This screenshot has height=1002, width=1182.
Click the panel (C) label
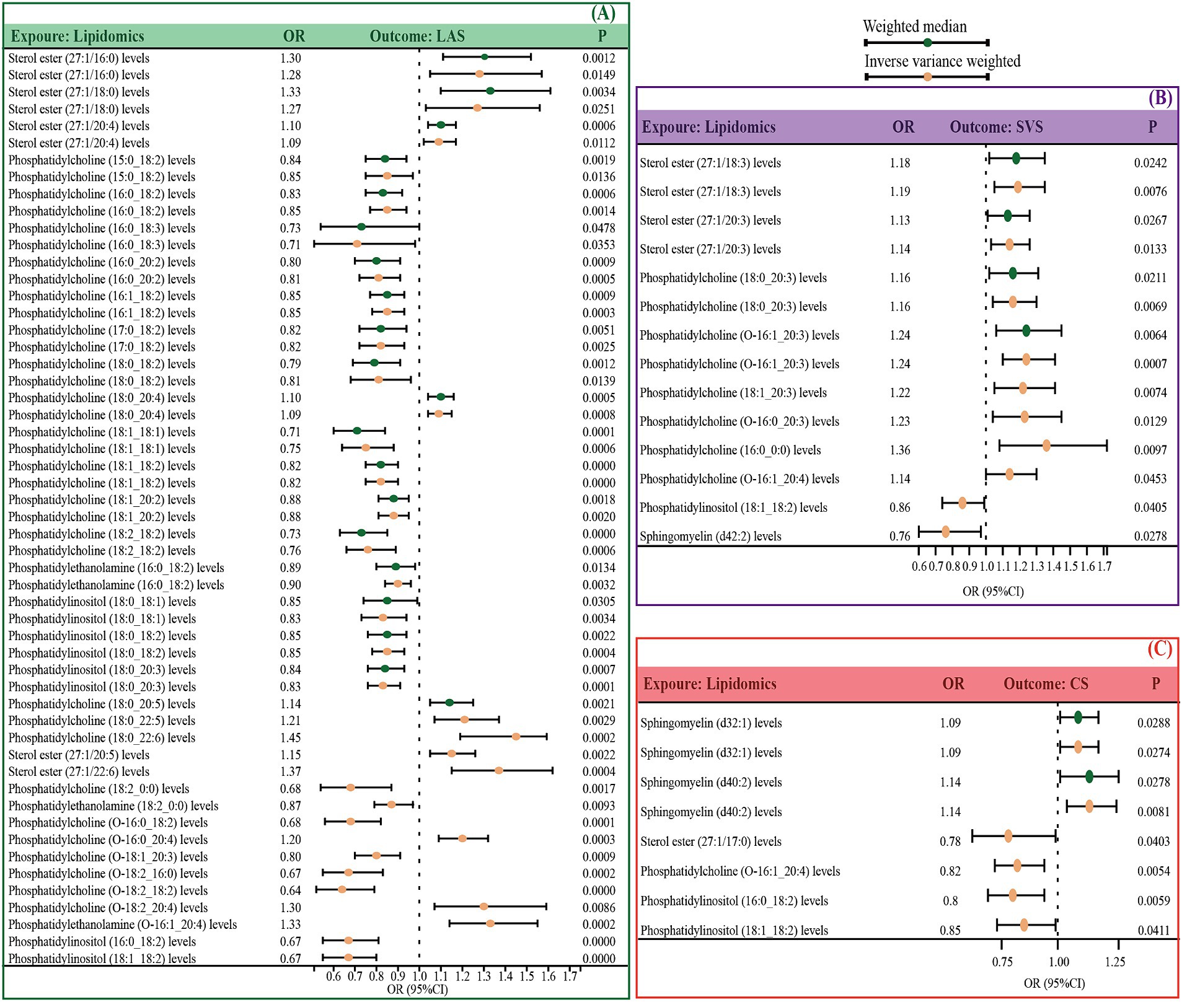(x=1160, y=649)
